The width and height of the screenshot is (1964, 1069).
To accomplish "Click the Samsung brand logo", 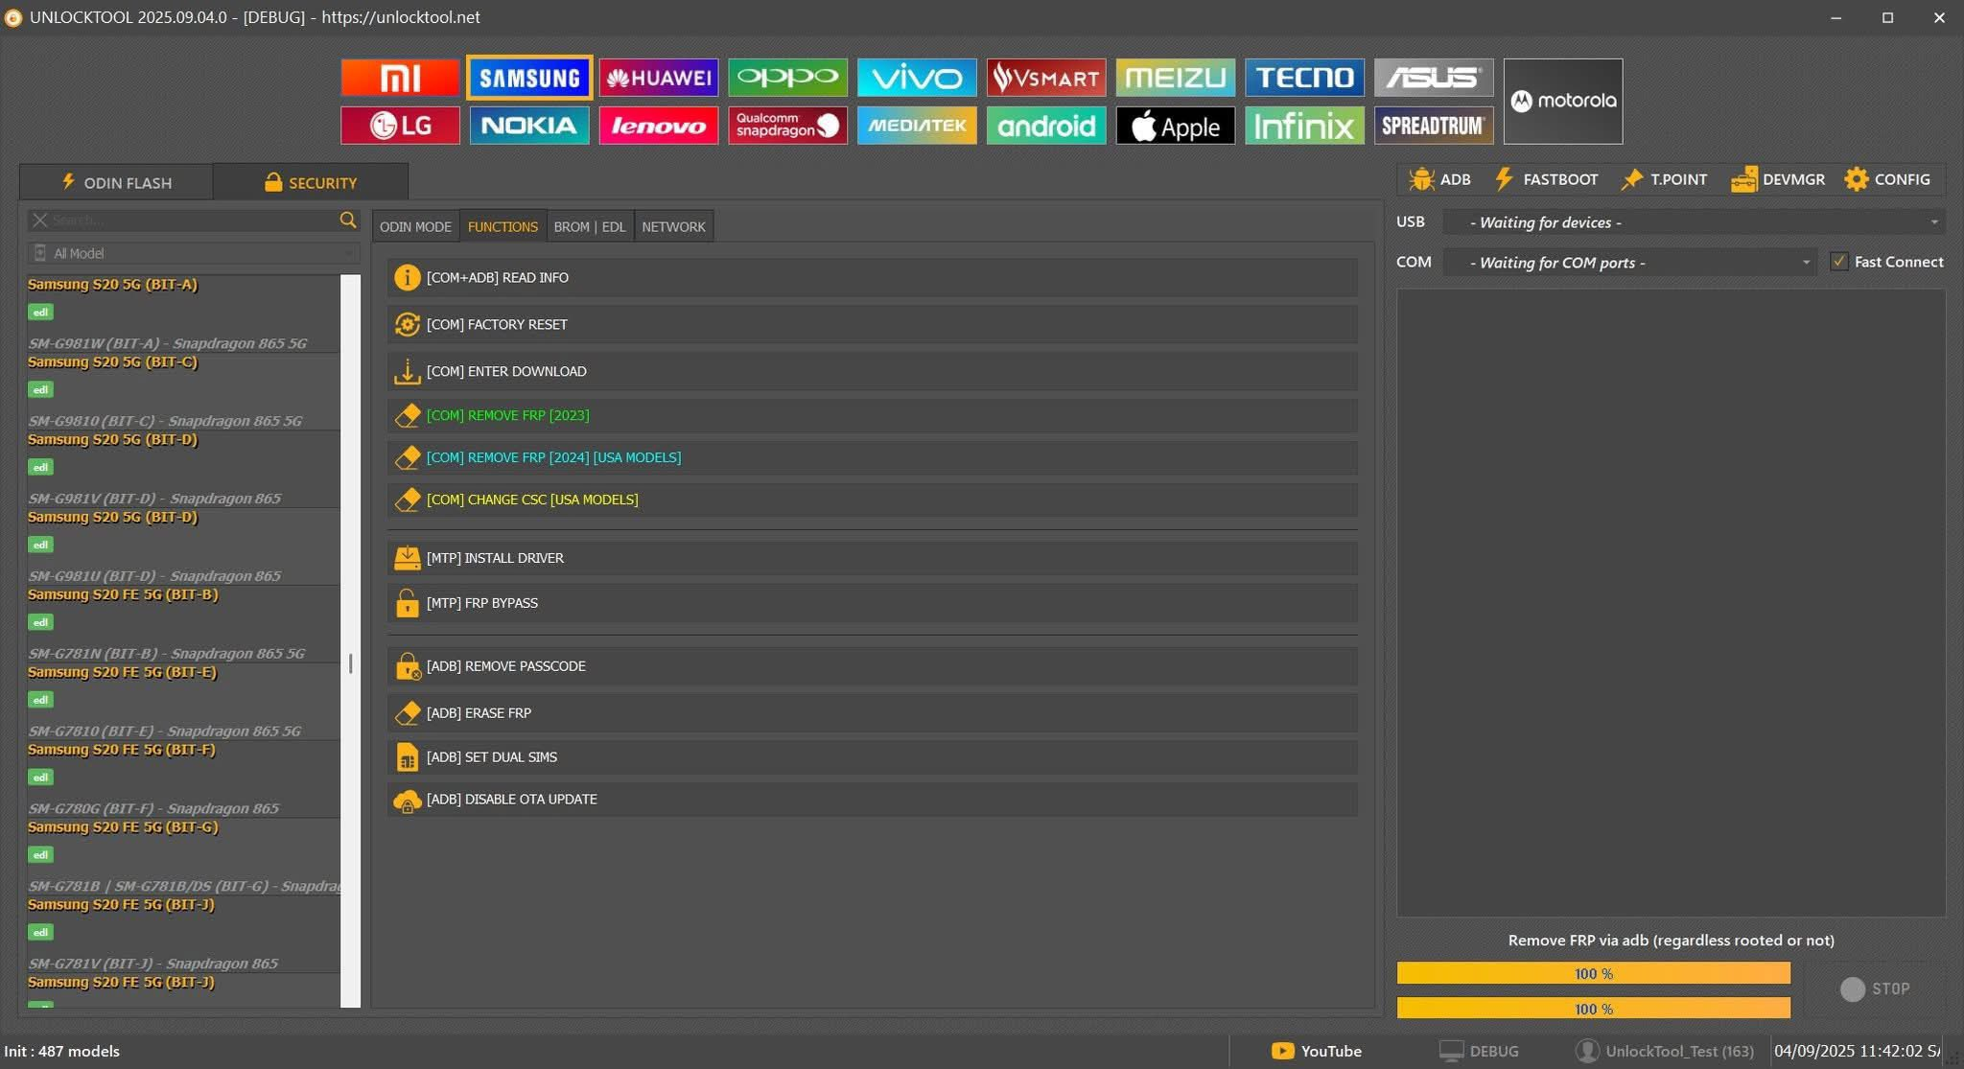I will [x=529, y=78].
